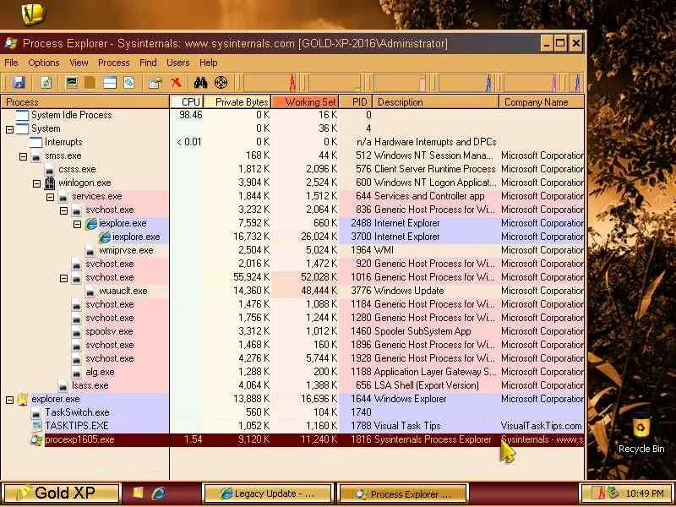Image resolution: width=676 pixels, height=507 pixels.
Task: Open the System Information graph icon
Action: 72,82
